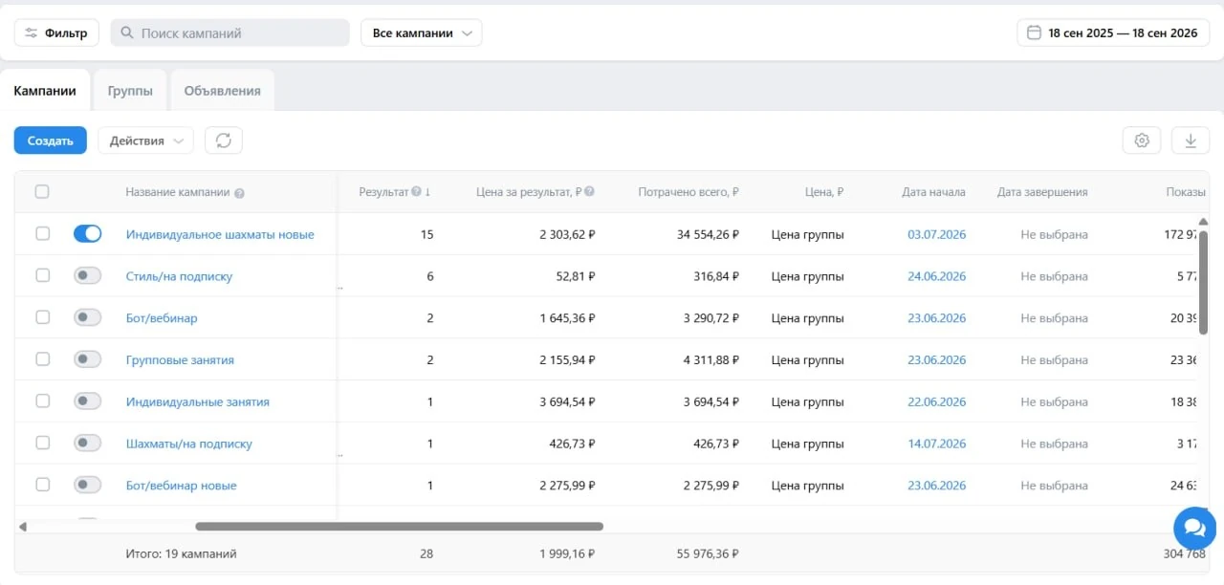Enable the Индивидуальные занятия campaign switch
This screenshot has height=585, width=1224.
(x=88, y=401)
